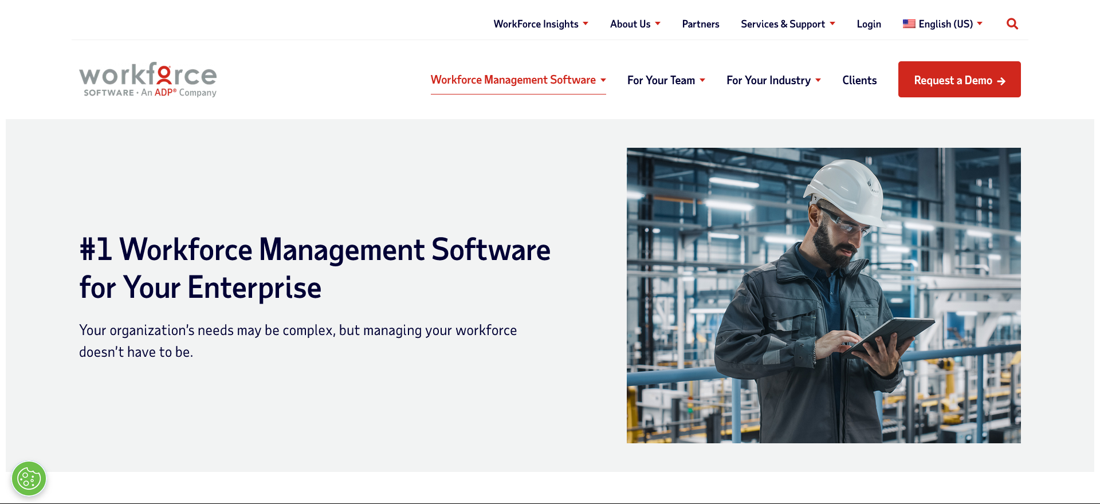
Task: Click the #1 Workforce Management Software heading
Action: click(x=315, y=269)
